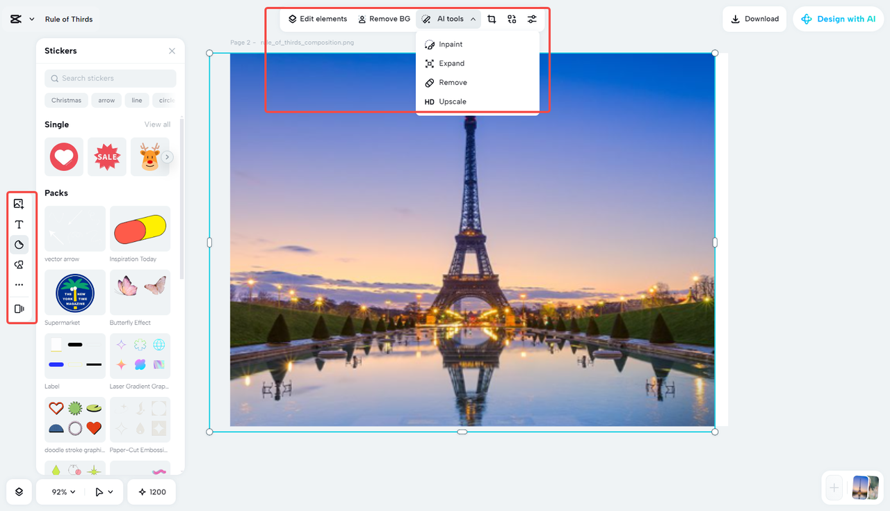Open the adjustments sliders icon on toolbar
This screenshot has height=511, width=890.
532,19
